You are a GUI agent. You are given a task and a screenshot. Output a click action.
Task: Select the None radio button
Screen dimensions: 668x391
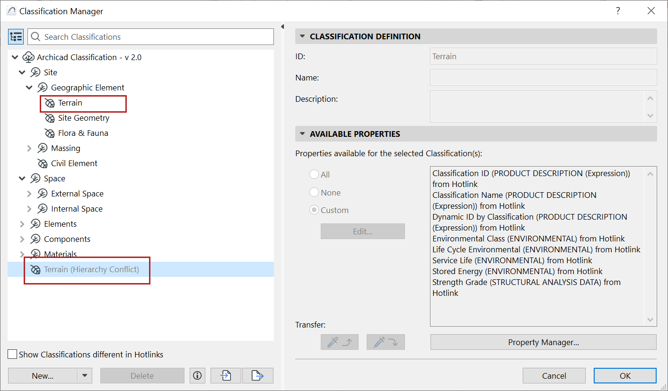point(314,193)
